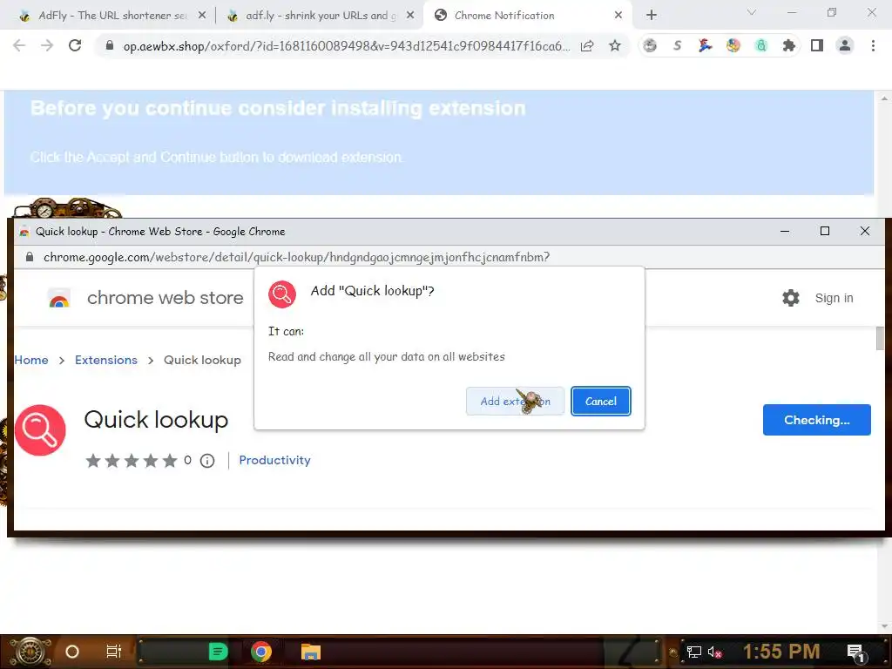
Task: Click the Quick lookup magnifier logo
Action: 40,430
